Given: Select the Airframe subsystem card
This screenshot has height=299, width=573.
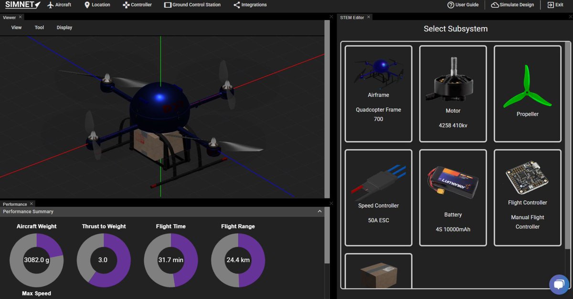Looking at the screenshot, I should click(379, 93).
